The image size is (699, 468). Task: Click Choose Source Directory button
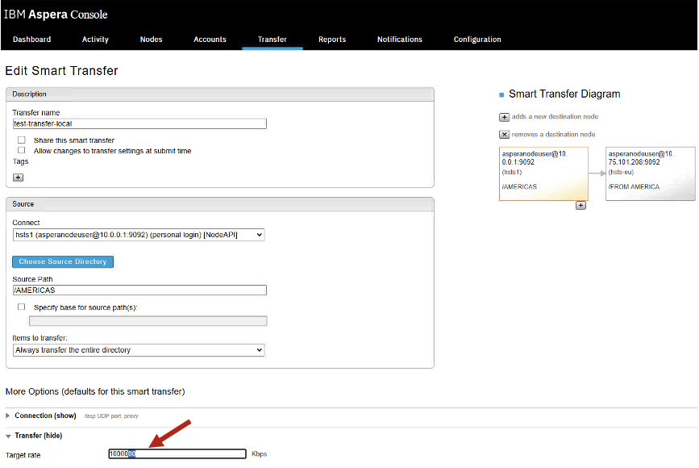63,262
